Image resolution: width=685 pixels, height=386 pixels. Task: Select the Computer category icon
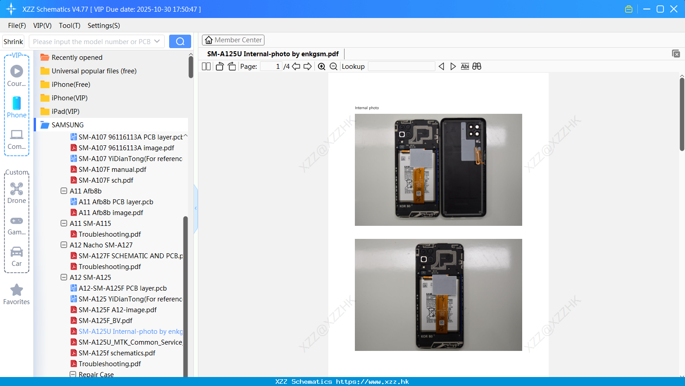(17, 139)
